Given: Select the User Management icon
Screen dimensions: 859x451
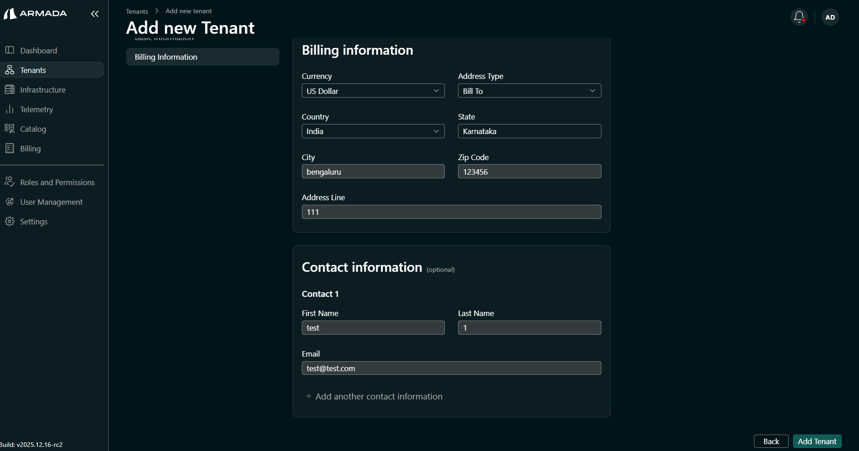Looking at the screenshot, I should click(10, 202).
